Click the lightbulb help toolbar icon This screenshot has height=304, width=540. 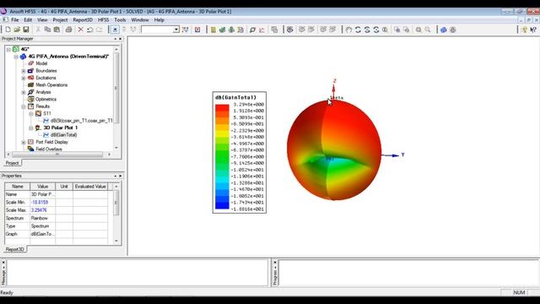pyautogui.click(x=524, y=30)
